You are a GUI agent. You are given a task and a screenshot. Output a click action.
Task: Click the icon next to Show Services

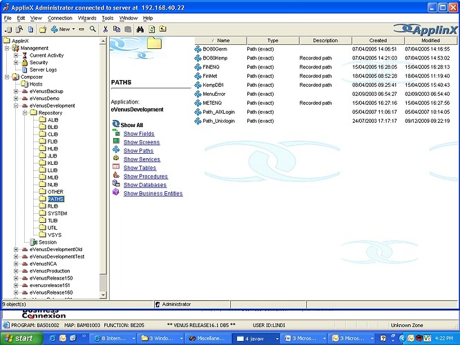pos(116,158)
